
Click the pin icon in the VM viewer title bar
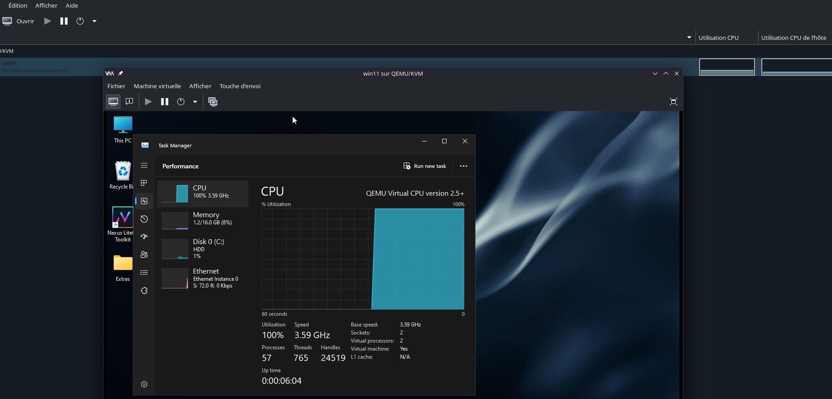pos(120,73)
